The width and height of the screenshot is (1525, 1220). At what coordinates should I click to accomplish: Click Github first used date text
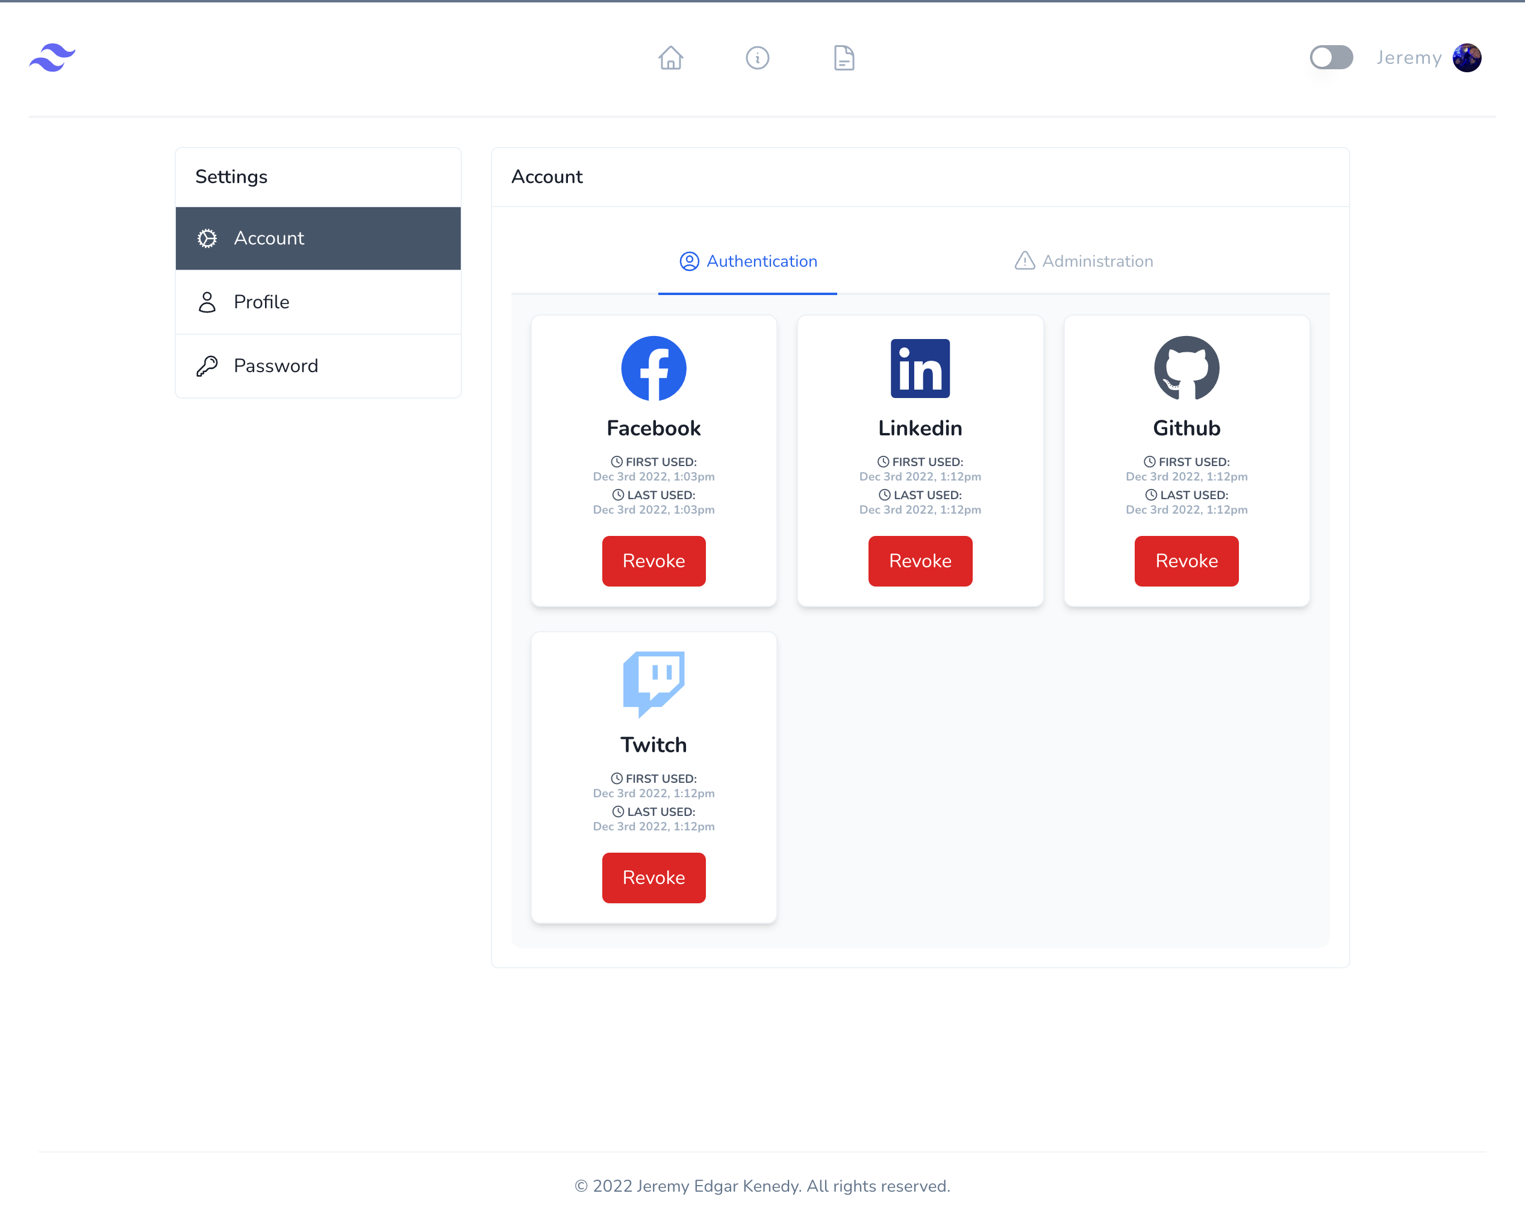tap(1187, 477)
